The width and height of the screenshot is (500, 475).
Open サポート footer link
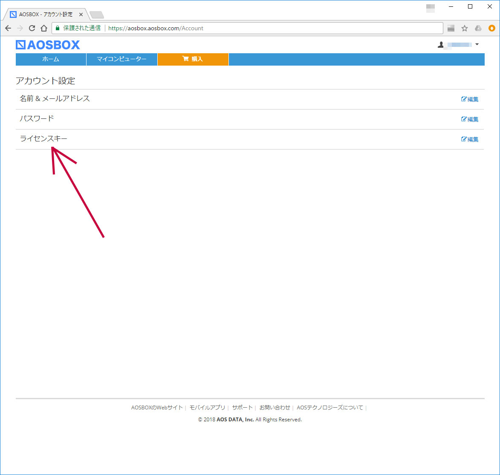[243, 407]
